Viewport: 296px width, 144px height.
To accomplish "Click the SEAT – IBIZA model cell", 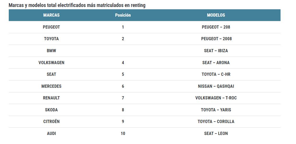I will [216, 51].
